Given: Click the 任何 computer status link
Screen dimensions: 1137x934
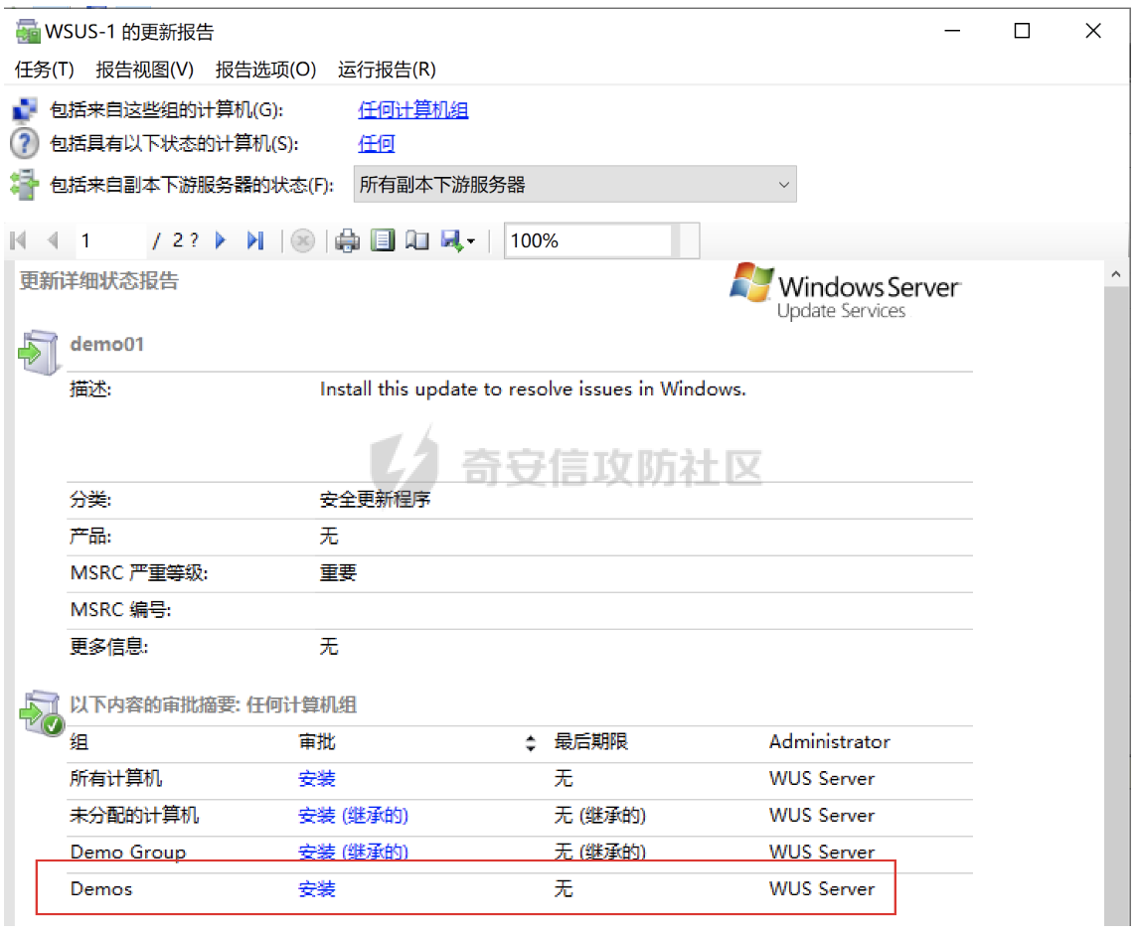Looking at the screenshot, I should tap(377, 144).
